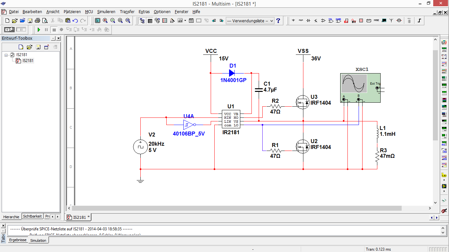Open the Simulieren menu

[x=106, y=11]
